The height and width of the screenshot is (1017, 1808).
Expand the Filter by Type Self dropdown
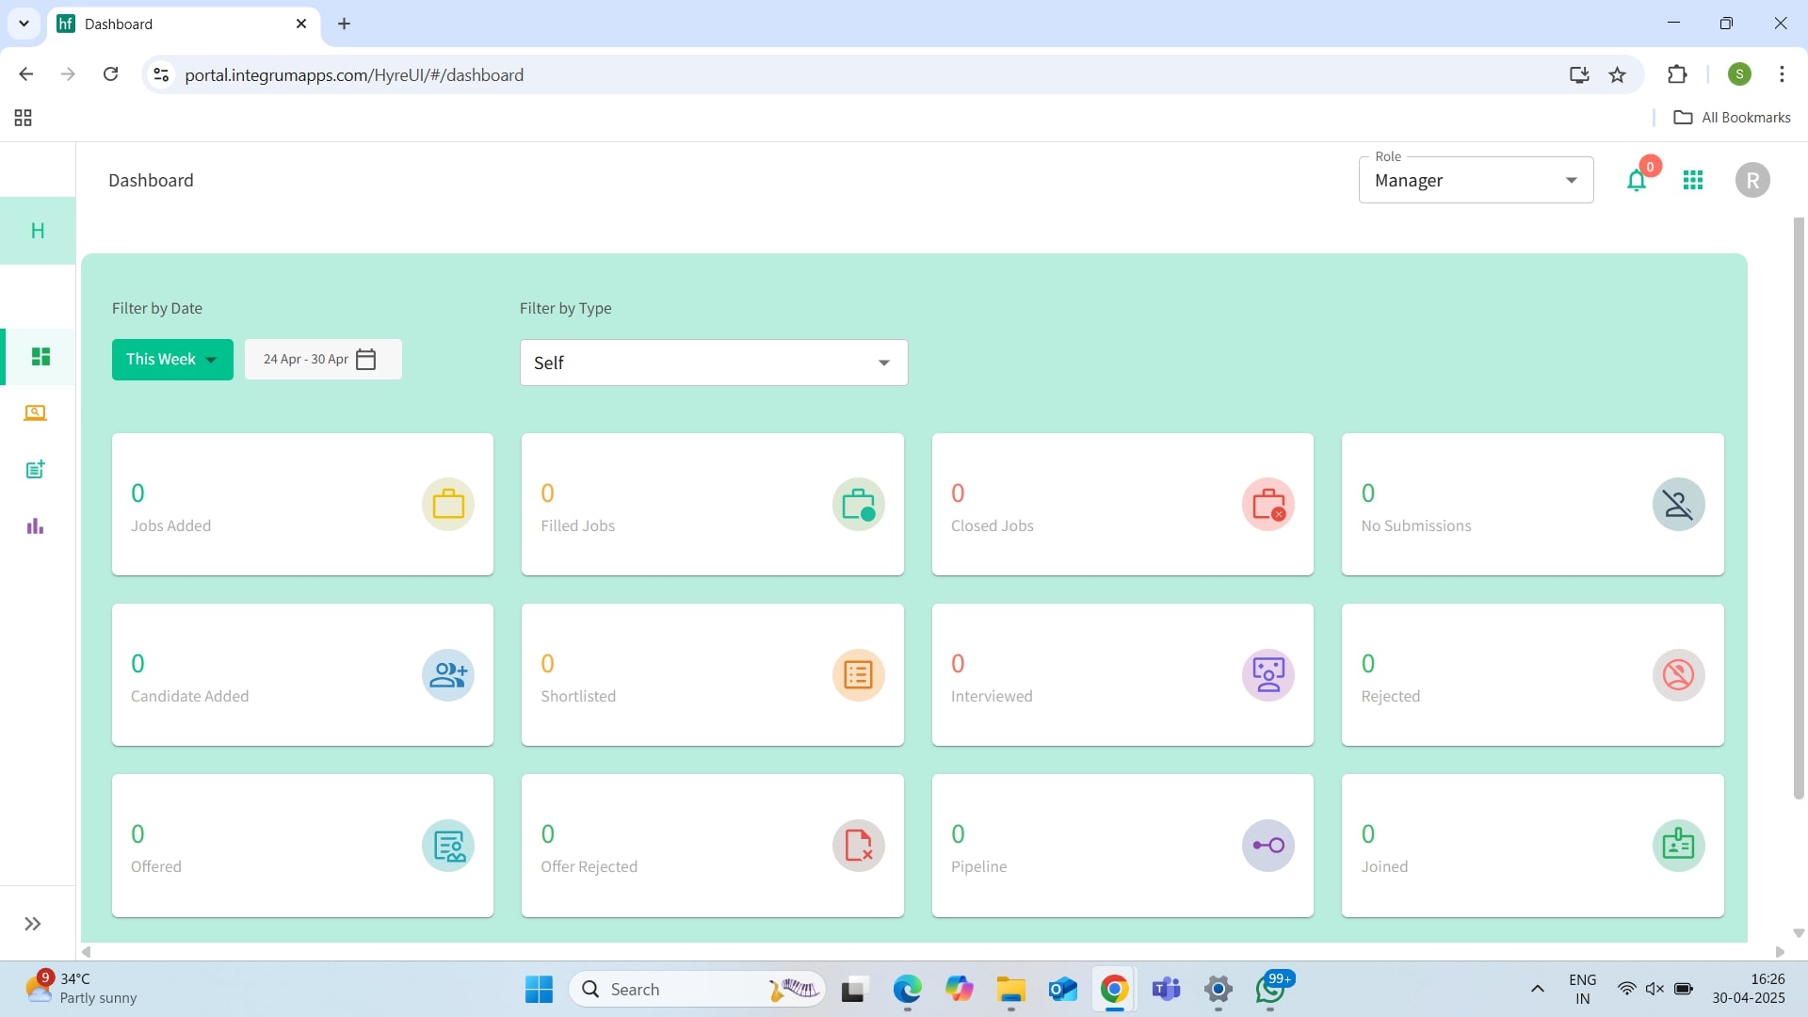(713, 363)
